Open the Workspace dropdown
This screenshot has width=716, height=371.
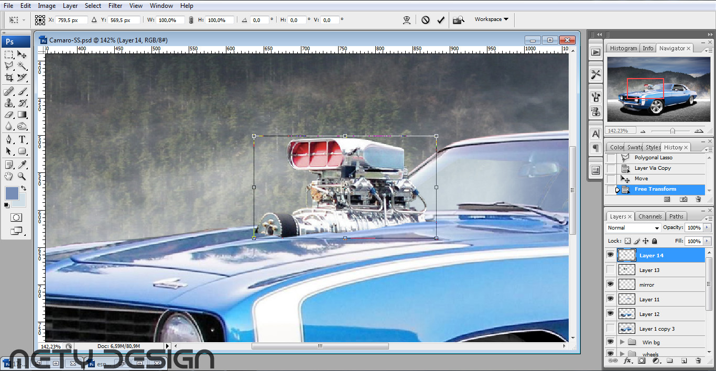(491, 19)
